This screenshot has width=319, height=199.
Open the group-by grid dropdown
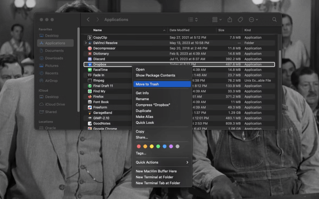[x=217, y=20]
